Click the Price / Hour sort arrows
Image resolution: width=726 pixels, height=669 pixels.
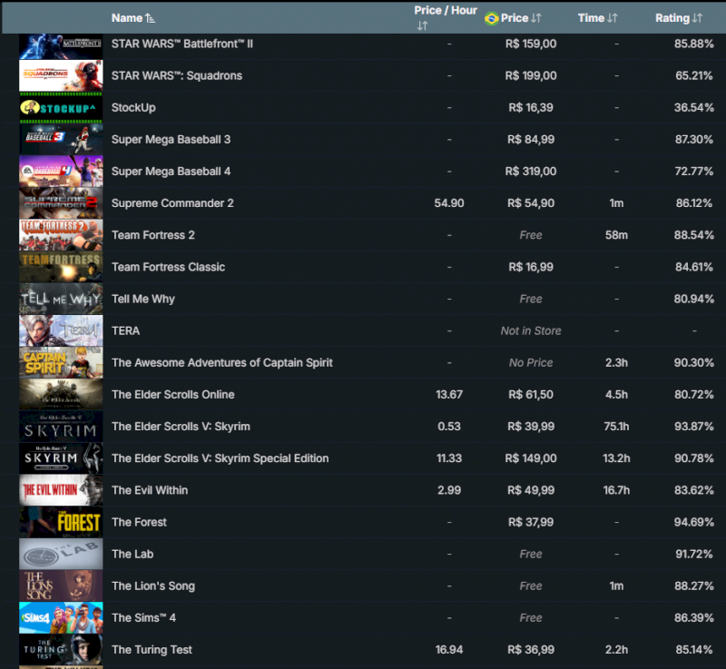422,26
